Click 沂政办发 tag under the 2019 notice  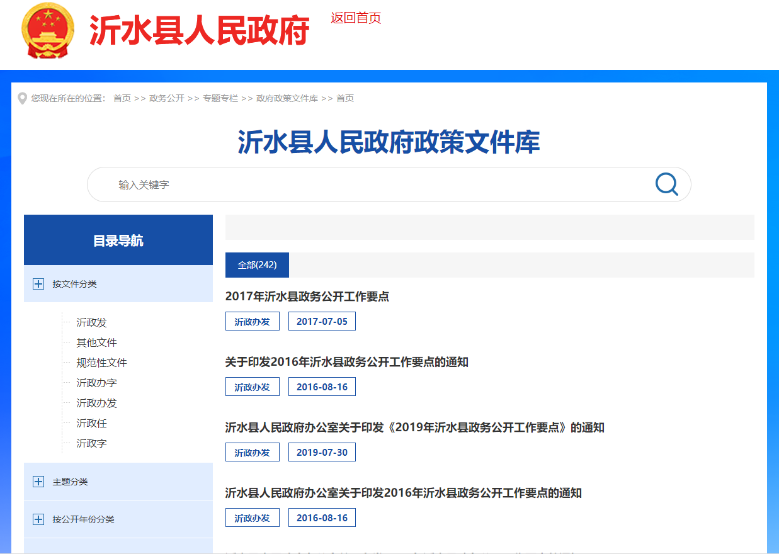[x=252, y=452]
